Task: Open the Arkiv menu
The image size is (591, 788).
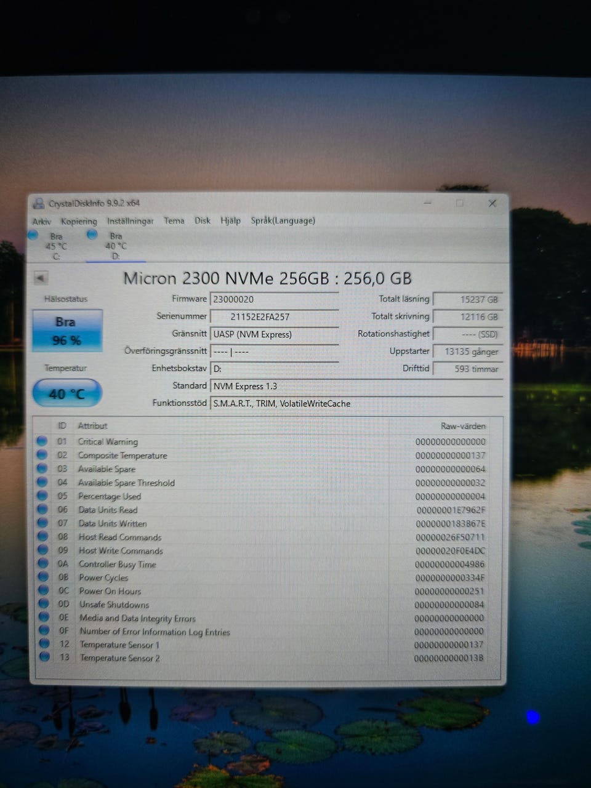Action: click(x=42, y=221)
